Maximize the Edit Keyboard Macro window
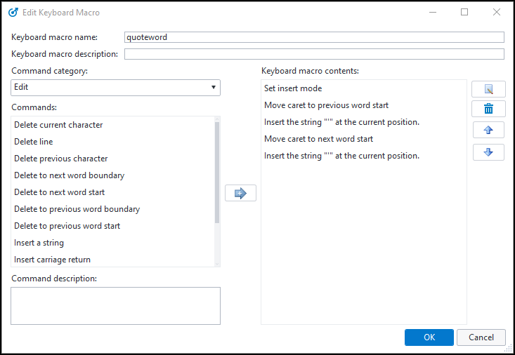Viewport: 515px width, 355px height. (x=464, y=12)
